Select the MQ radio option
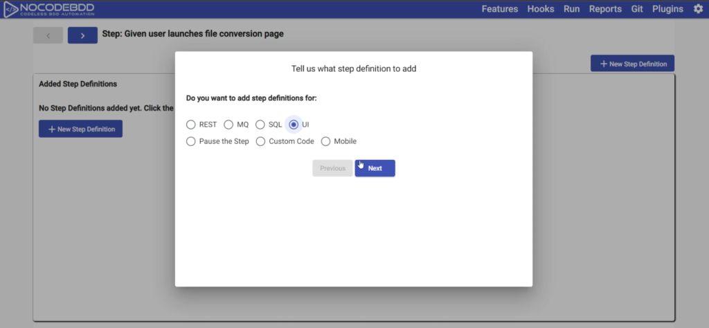The width and height of the screenshot is (709, 328). pos(228,125)
